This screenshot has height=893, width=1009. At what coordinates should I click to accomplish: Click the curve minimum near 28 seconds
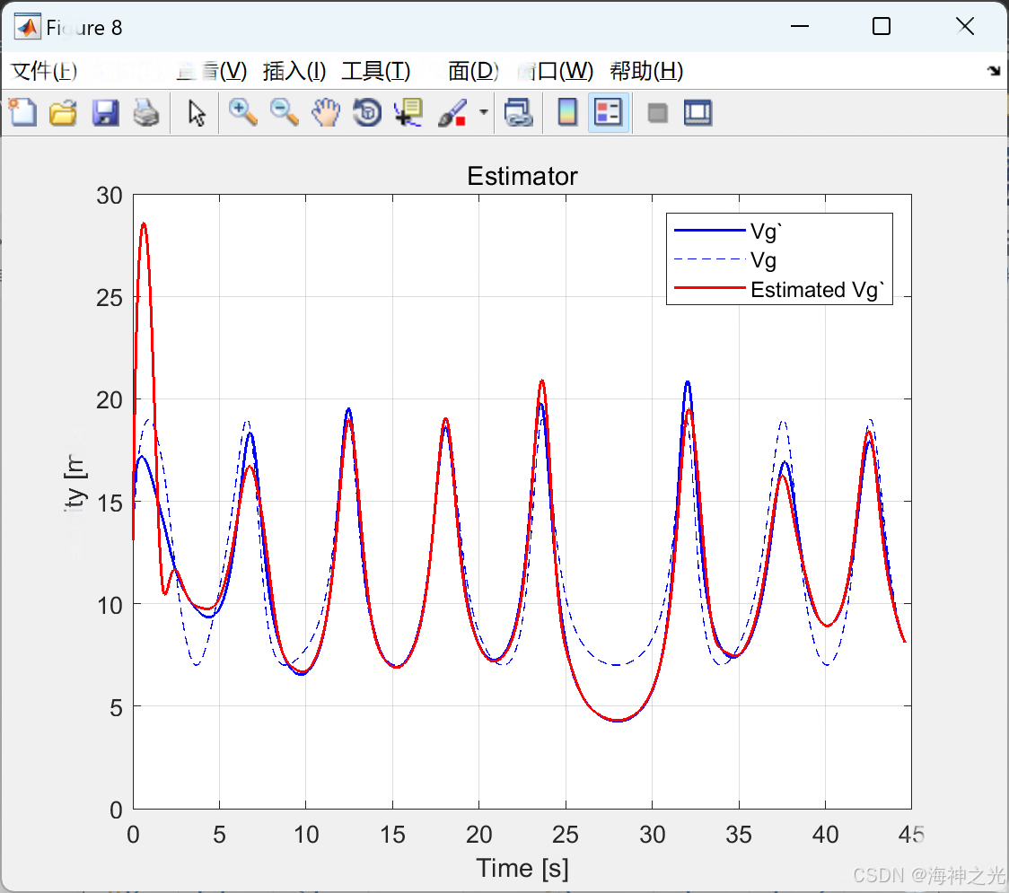617,721
